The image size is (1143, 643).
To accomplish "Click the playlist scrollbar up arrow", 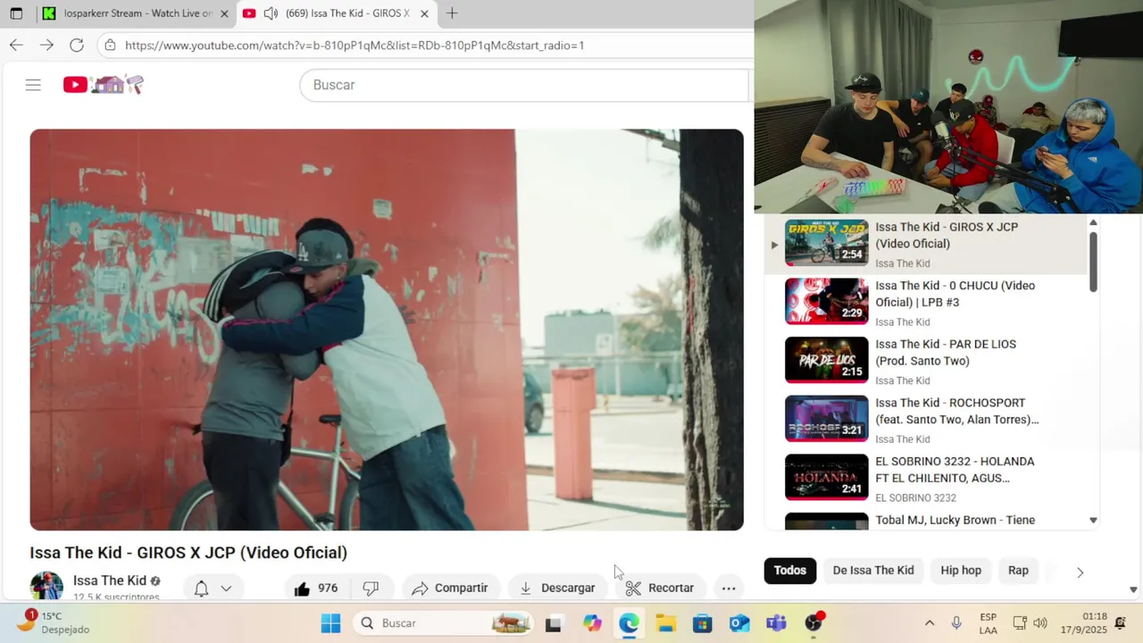I will coord(1093,222).
